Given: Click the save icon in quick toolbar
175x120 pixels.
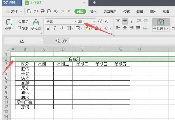Looking at the screenshot, I should click(29, 11).
